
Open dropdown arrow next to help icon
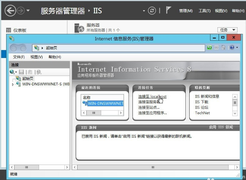point(237,47)
